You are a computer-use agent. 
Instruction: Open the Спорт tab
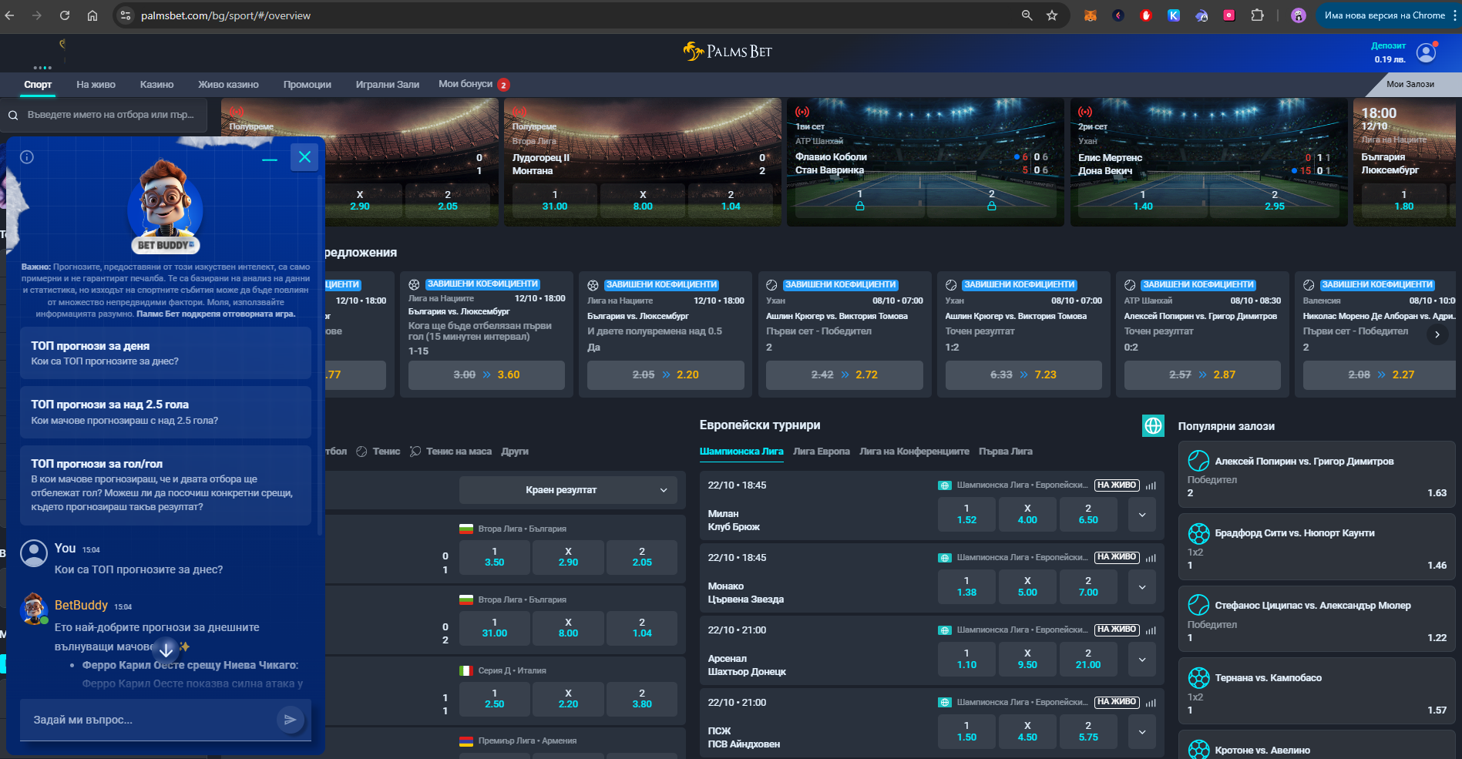click(38, 85)
